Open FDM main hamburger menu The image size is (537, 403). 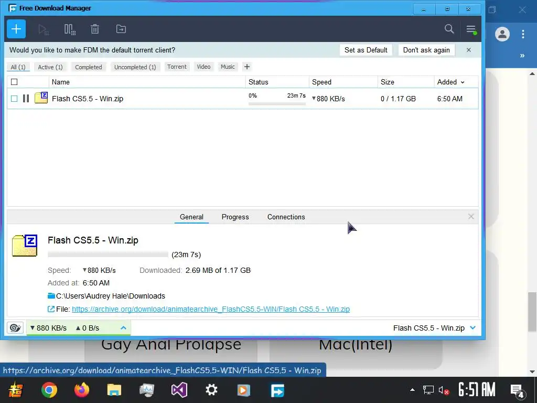click(x=471, y=29)
